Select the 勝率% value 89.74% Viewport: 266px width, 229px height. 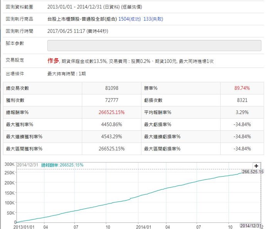(242, 88)
